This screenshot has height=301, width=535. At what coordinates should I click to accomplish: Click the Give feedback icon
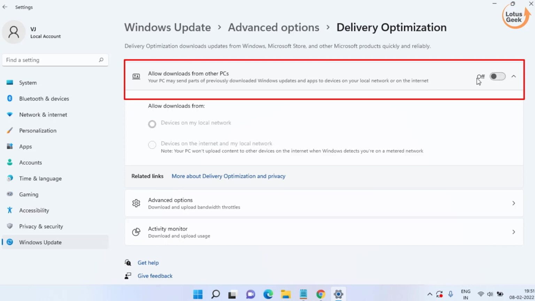pyautogui.click(x=128, y=276)
